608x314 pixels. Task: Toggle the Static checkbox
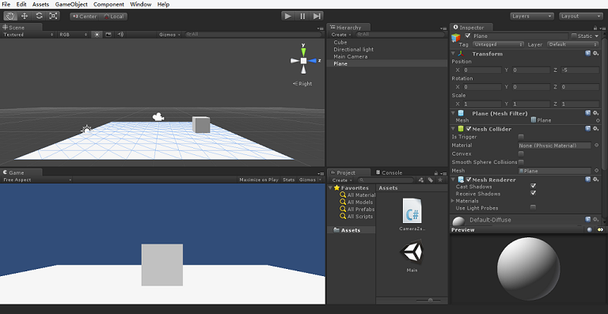(574, 36)
